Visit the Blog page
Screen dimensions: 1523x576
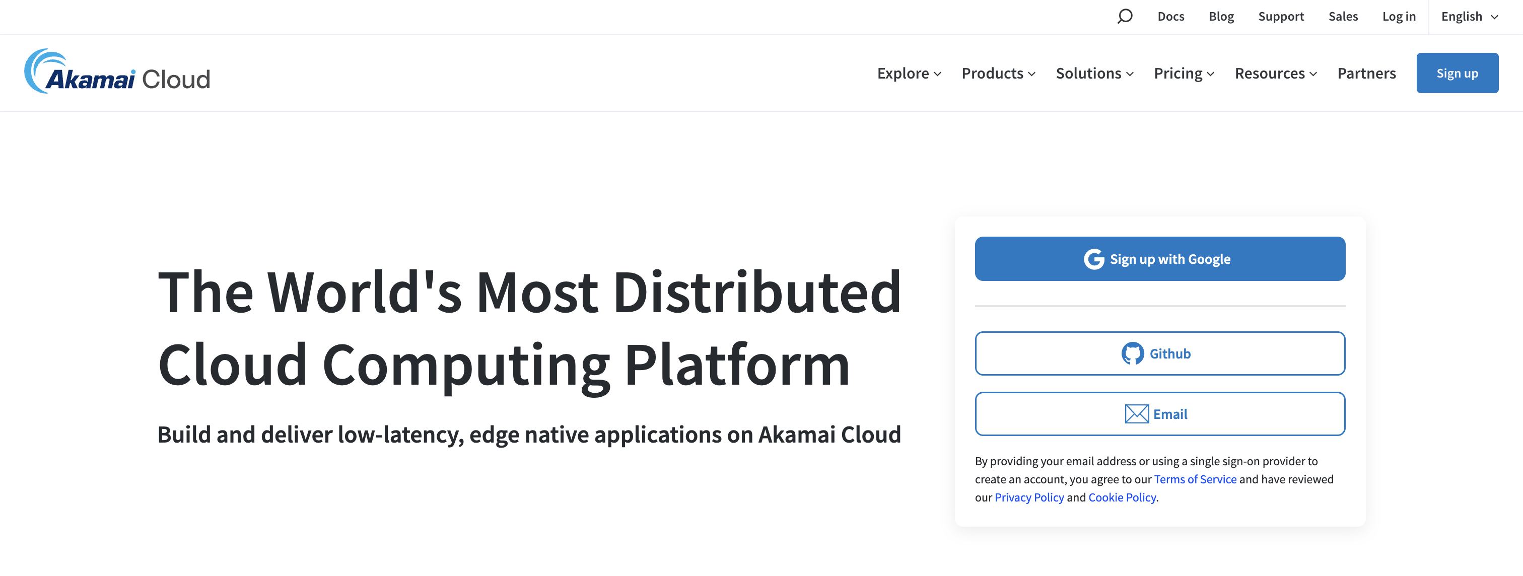[1221, 17]
